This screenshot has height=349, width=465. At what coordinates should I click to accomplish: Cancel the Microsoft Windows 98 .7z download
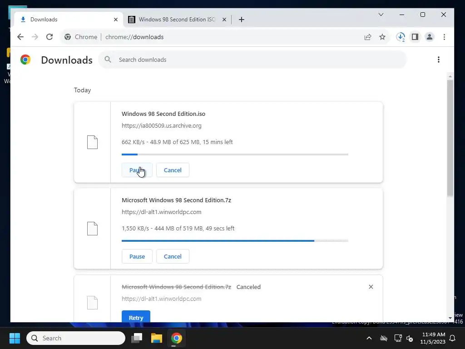click(173, 256)
